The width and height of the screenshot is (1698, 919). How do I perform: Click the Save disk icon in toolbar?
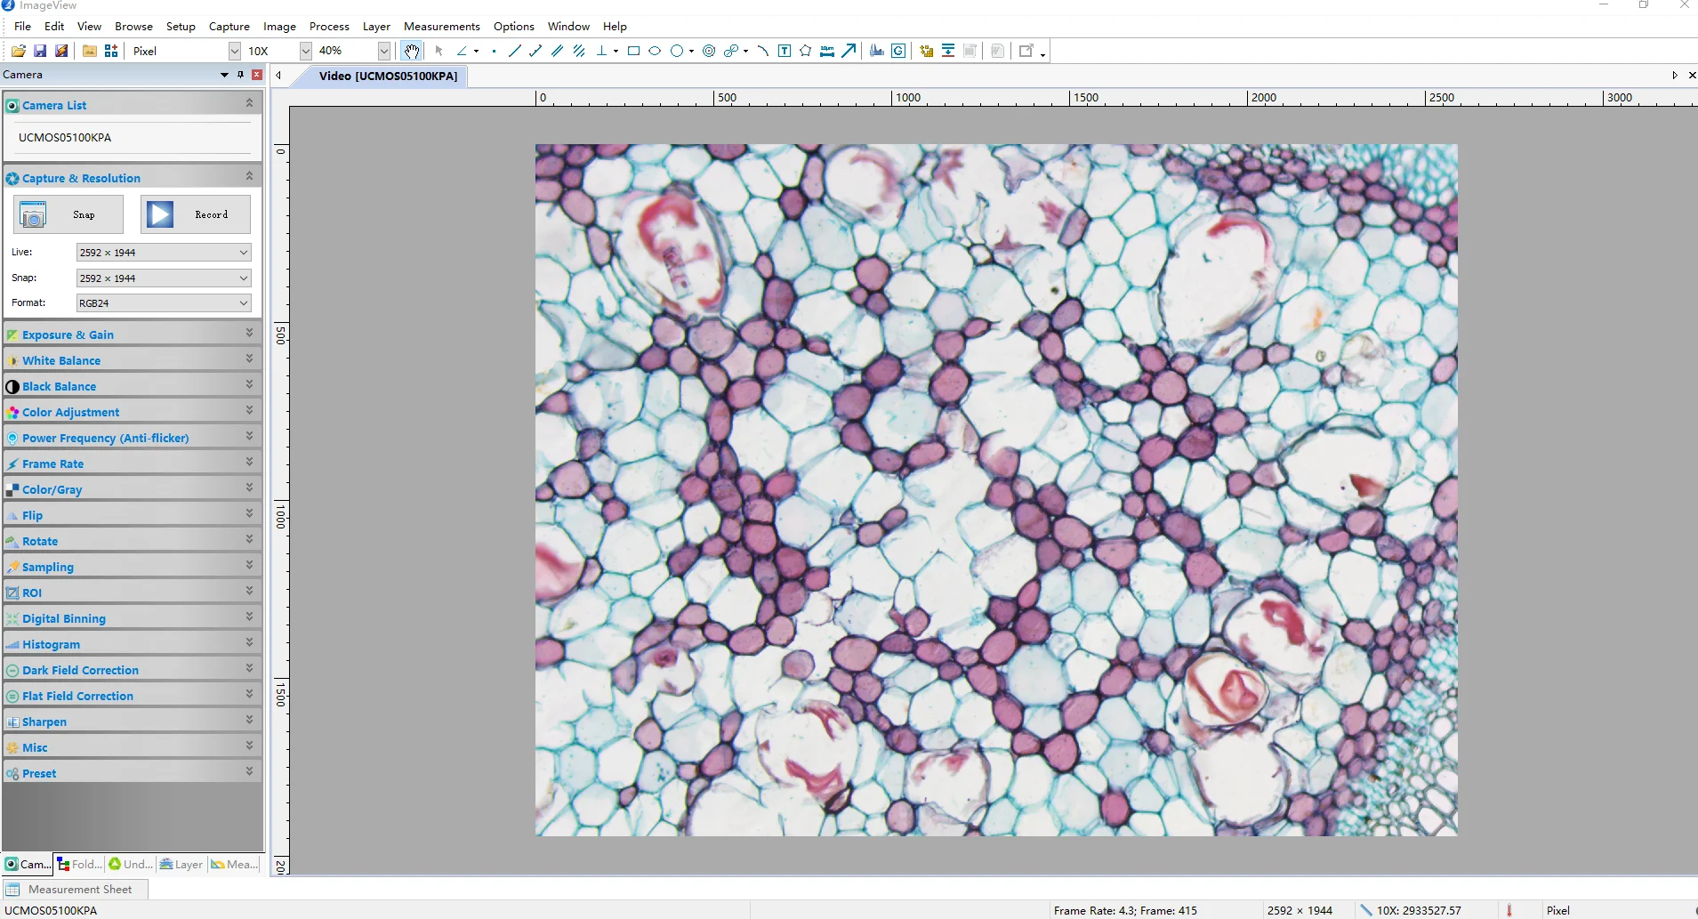click(40, 52)
